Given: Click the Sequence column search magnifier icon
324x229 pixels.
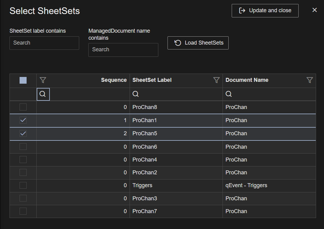Looking at the screenshot, I should (43, 94).
